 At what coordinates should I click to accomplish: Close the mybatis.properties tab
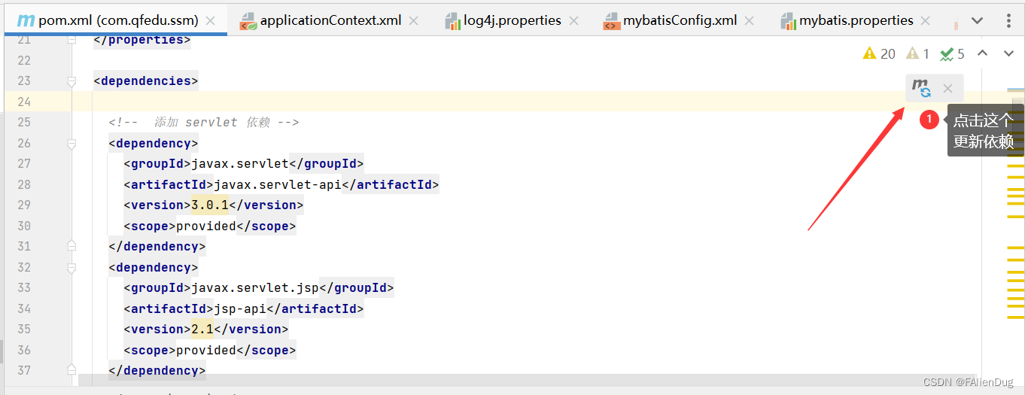(926, 21)
